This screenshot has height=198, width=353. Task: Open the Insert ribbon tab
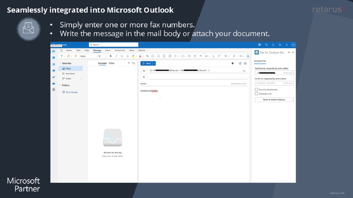coord(108,50)
